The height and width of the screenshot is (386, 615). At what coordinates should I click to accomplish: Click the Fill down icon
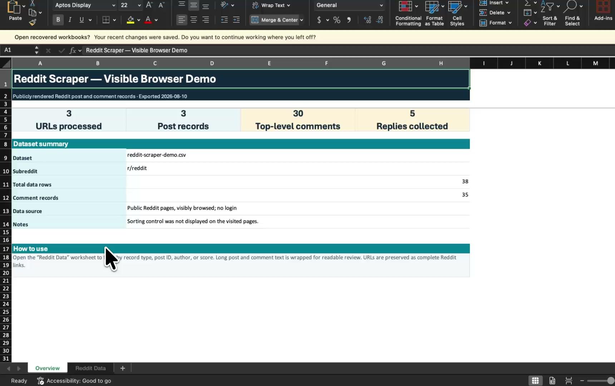click(x=527, y=13)
